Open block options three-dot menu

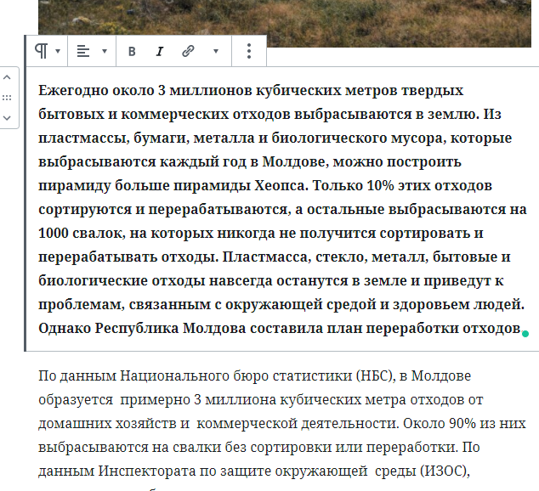coord(249,51)
